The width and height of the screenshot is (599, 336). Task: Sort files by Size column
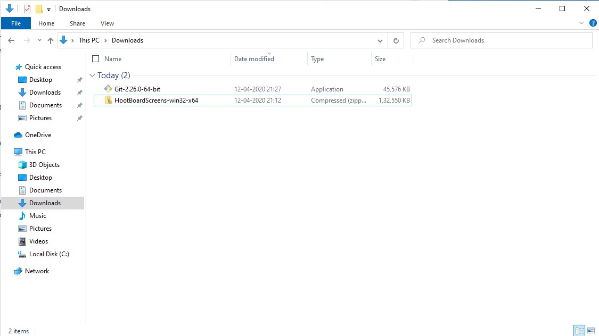tap(380, 59)
